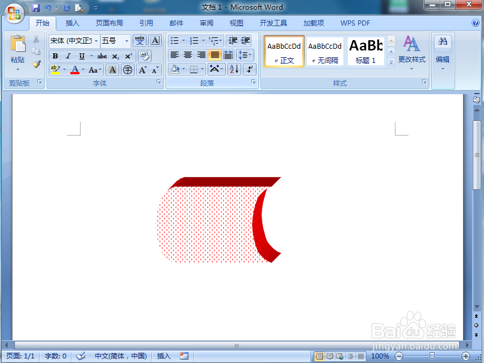
Task: Insert enclosed character (字)
Action: [128, 70]
